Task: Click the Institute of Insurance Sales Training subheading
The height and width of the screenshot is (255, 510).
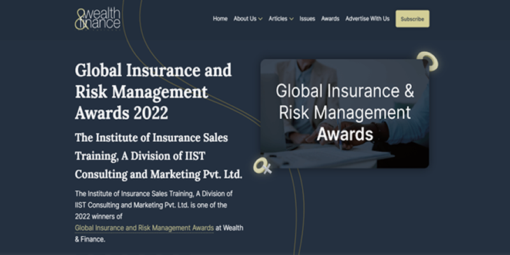Action: tap(151, 156)
